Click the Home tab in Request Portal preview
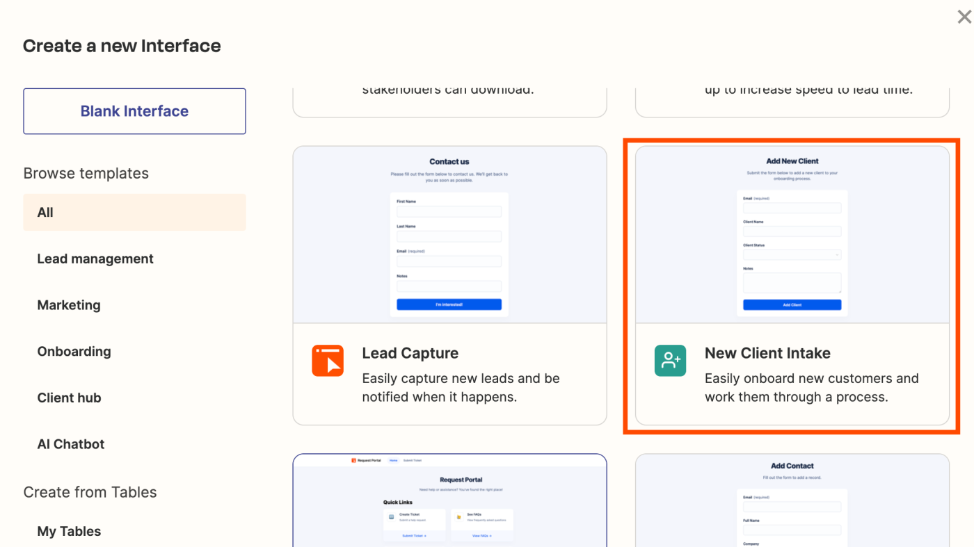The width and height of the screenshot is (974, 547). (393, 460)
